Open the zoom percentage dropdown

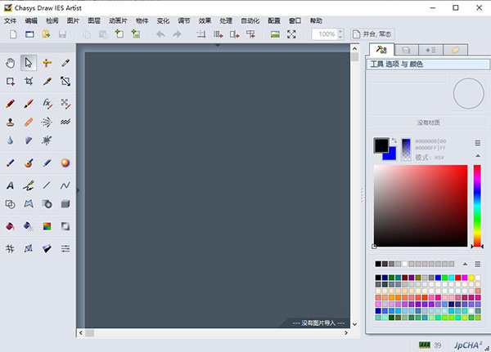pyautogui.click(x=341, y=34)
